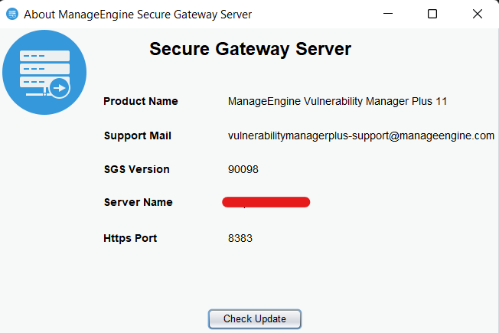Select the Support Mail label
499x333 pixels.
(138, 135)
